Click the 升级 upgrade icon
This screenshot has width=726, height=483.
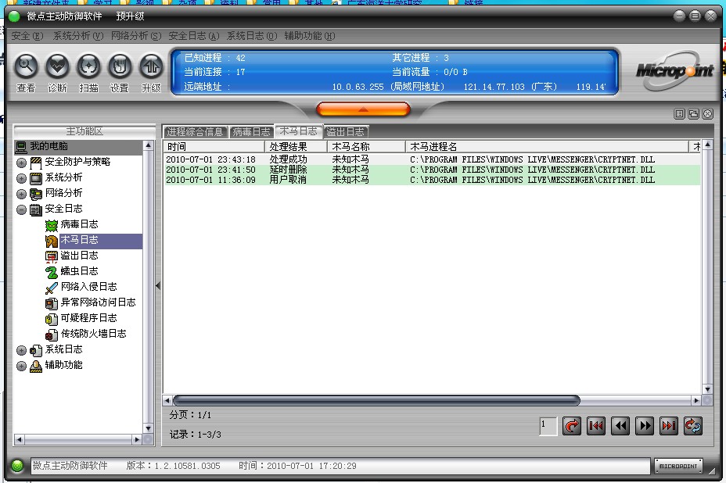[x=151, y=66]
